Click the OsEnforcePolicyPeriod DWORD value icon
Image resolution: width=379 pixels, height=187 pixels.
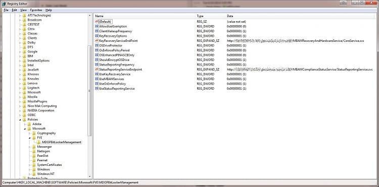click(97, 50)
